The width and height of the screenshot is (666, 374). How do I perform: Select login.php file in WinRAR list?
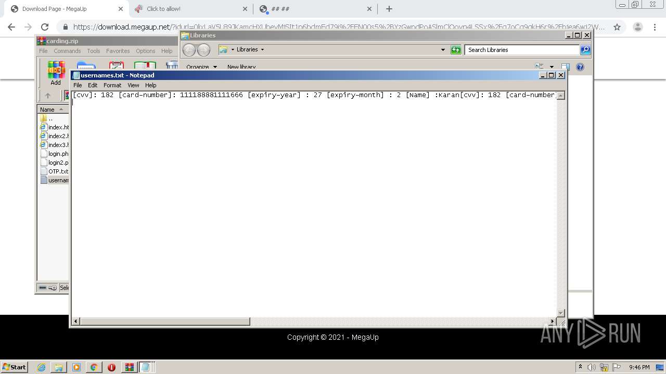tap(55, 154)
